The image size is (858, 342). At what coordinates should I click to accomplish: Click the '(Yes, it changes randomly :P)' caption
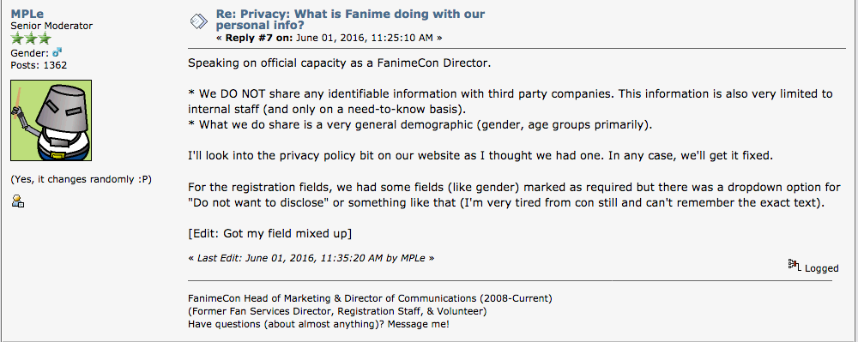(81, 180)
